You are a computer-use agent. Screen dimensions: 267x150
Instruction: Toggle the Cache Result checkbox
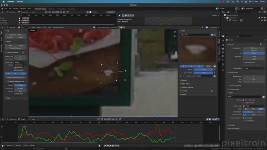point(244,103)
